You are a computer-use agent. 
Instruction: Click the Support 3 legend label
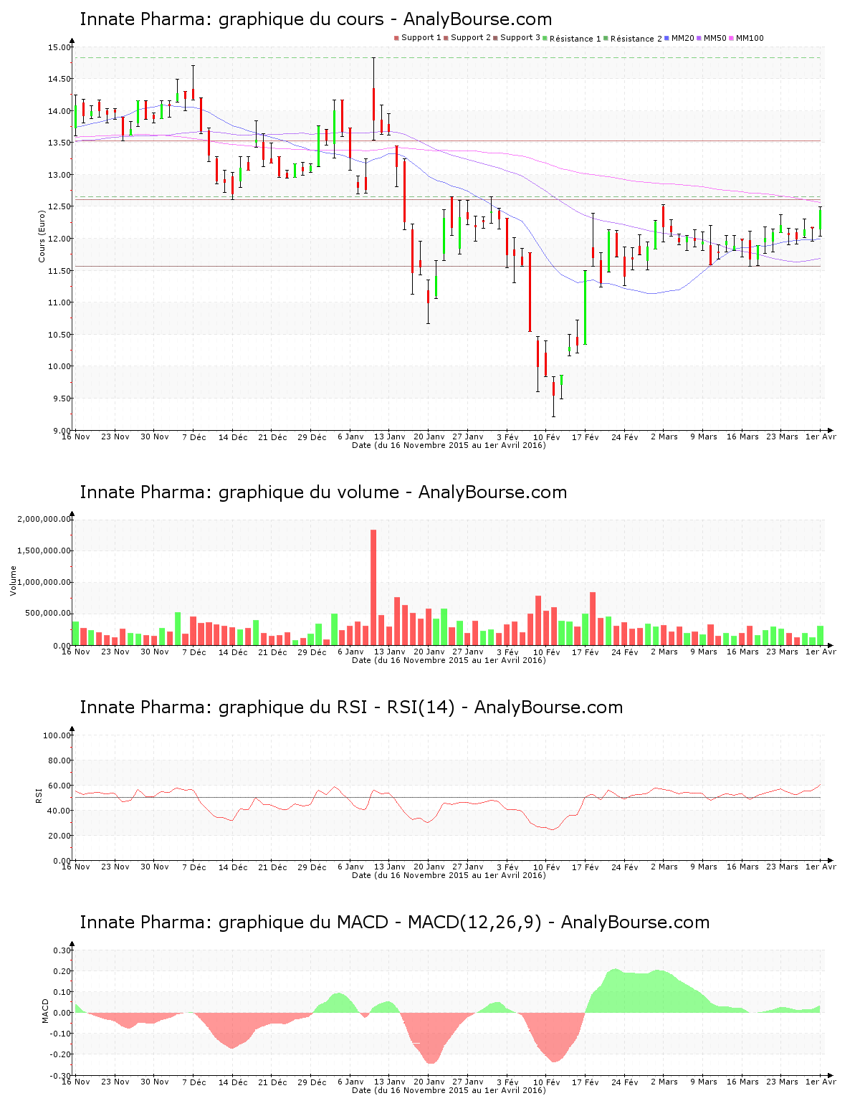[x=520, y=38]
